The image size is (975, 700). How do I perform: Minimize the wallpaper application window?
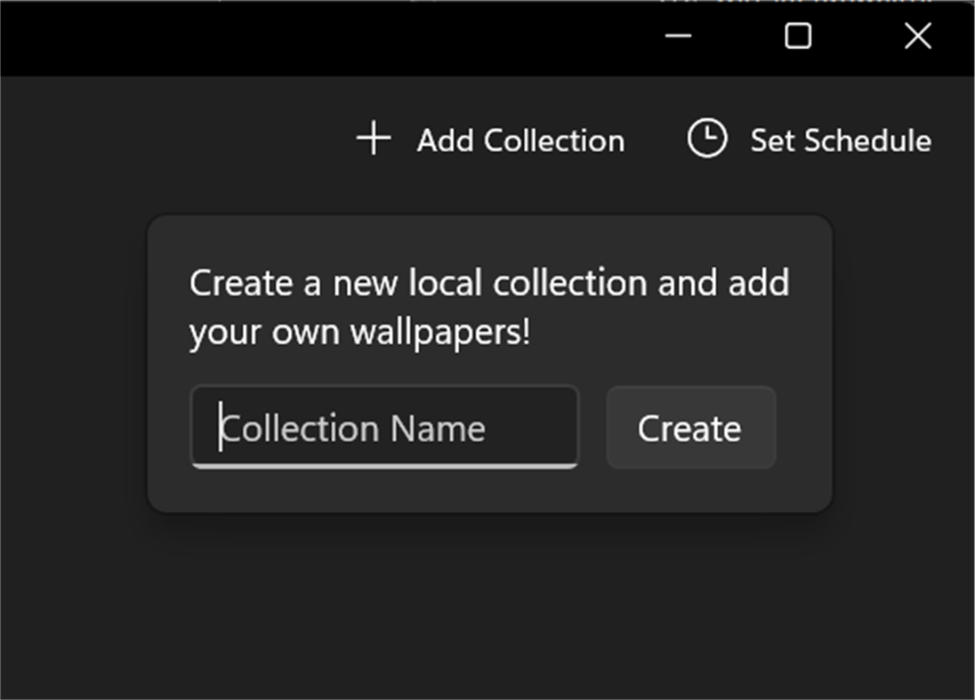click(678, 37)
